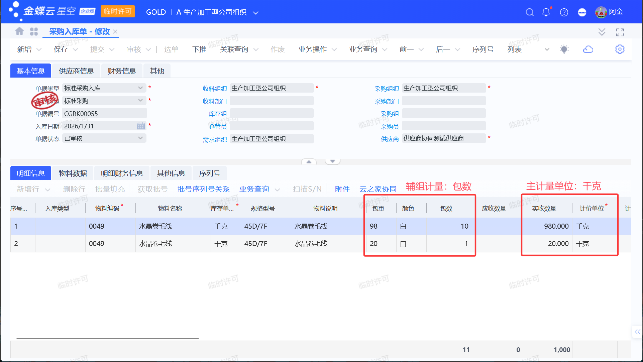The width and height of the screenshot is (643, 362).
Task: Open the calendar picker for 入库日期
Action: pyautogui.click(x=141, y=126)
